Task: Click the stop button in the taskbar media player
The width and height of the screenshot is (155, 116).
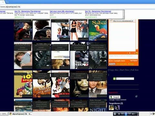Action: [x=119, y=114]
